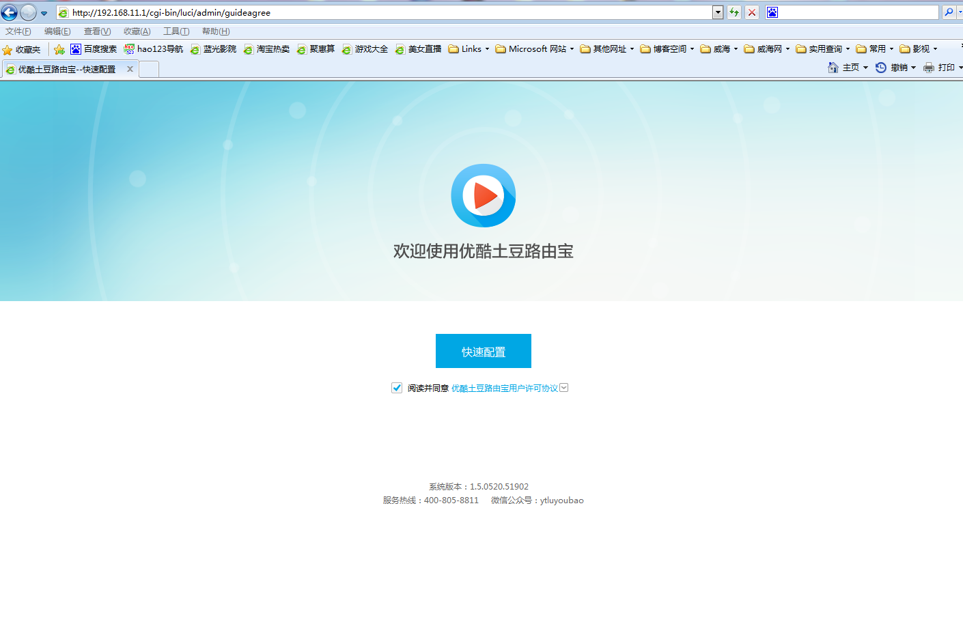
Task: Click the Baidu paw search provider icon
Action: [x=772, y=12]
